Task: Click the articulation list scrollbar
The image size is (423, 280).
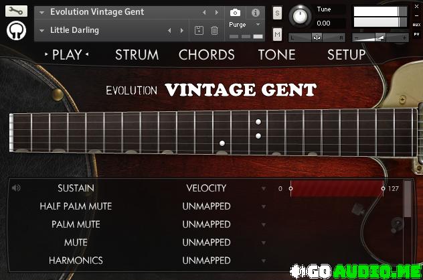Action: click(x=408, y=199)
